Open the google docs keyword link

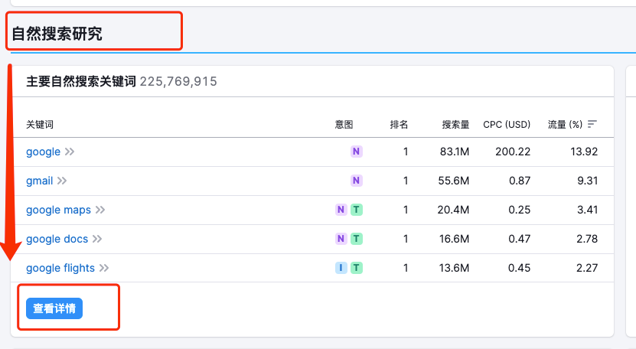point(57,239)
